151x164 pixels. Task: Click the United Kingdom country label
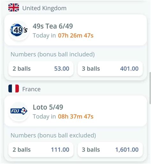tap(44, 8)
